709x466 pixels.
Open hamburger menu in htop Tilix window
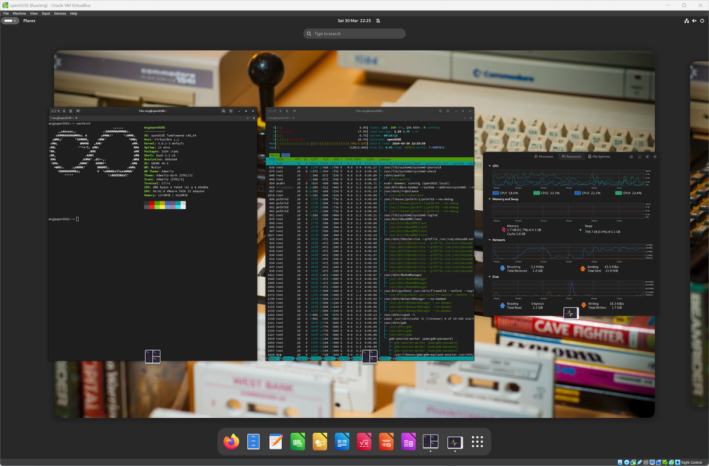(x=448, y=111)
